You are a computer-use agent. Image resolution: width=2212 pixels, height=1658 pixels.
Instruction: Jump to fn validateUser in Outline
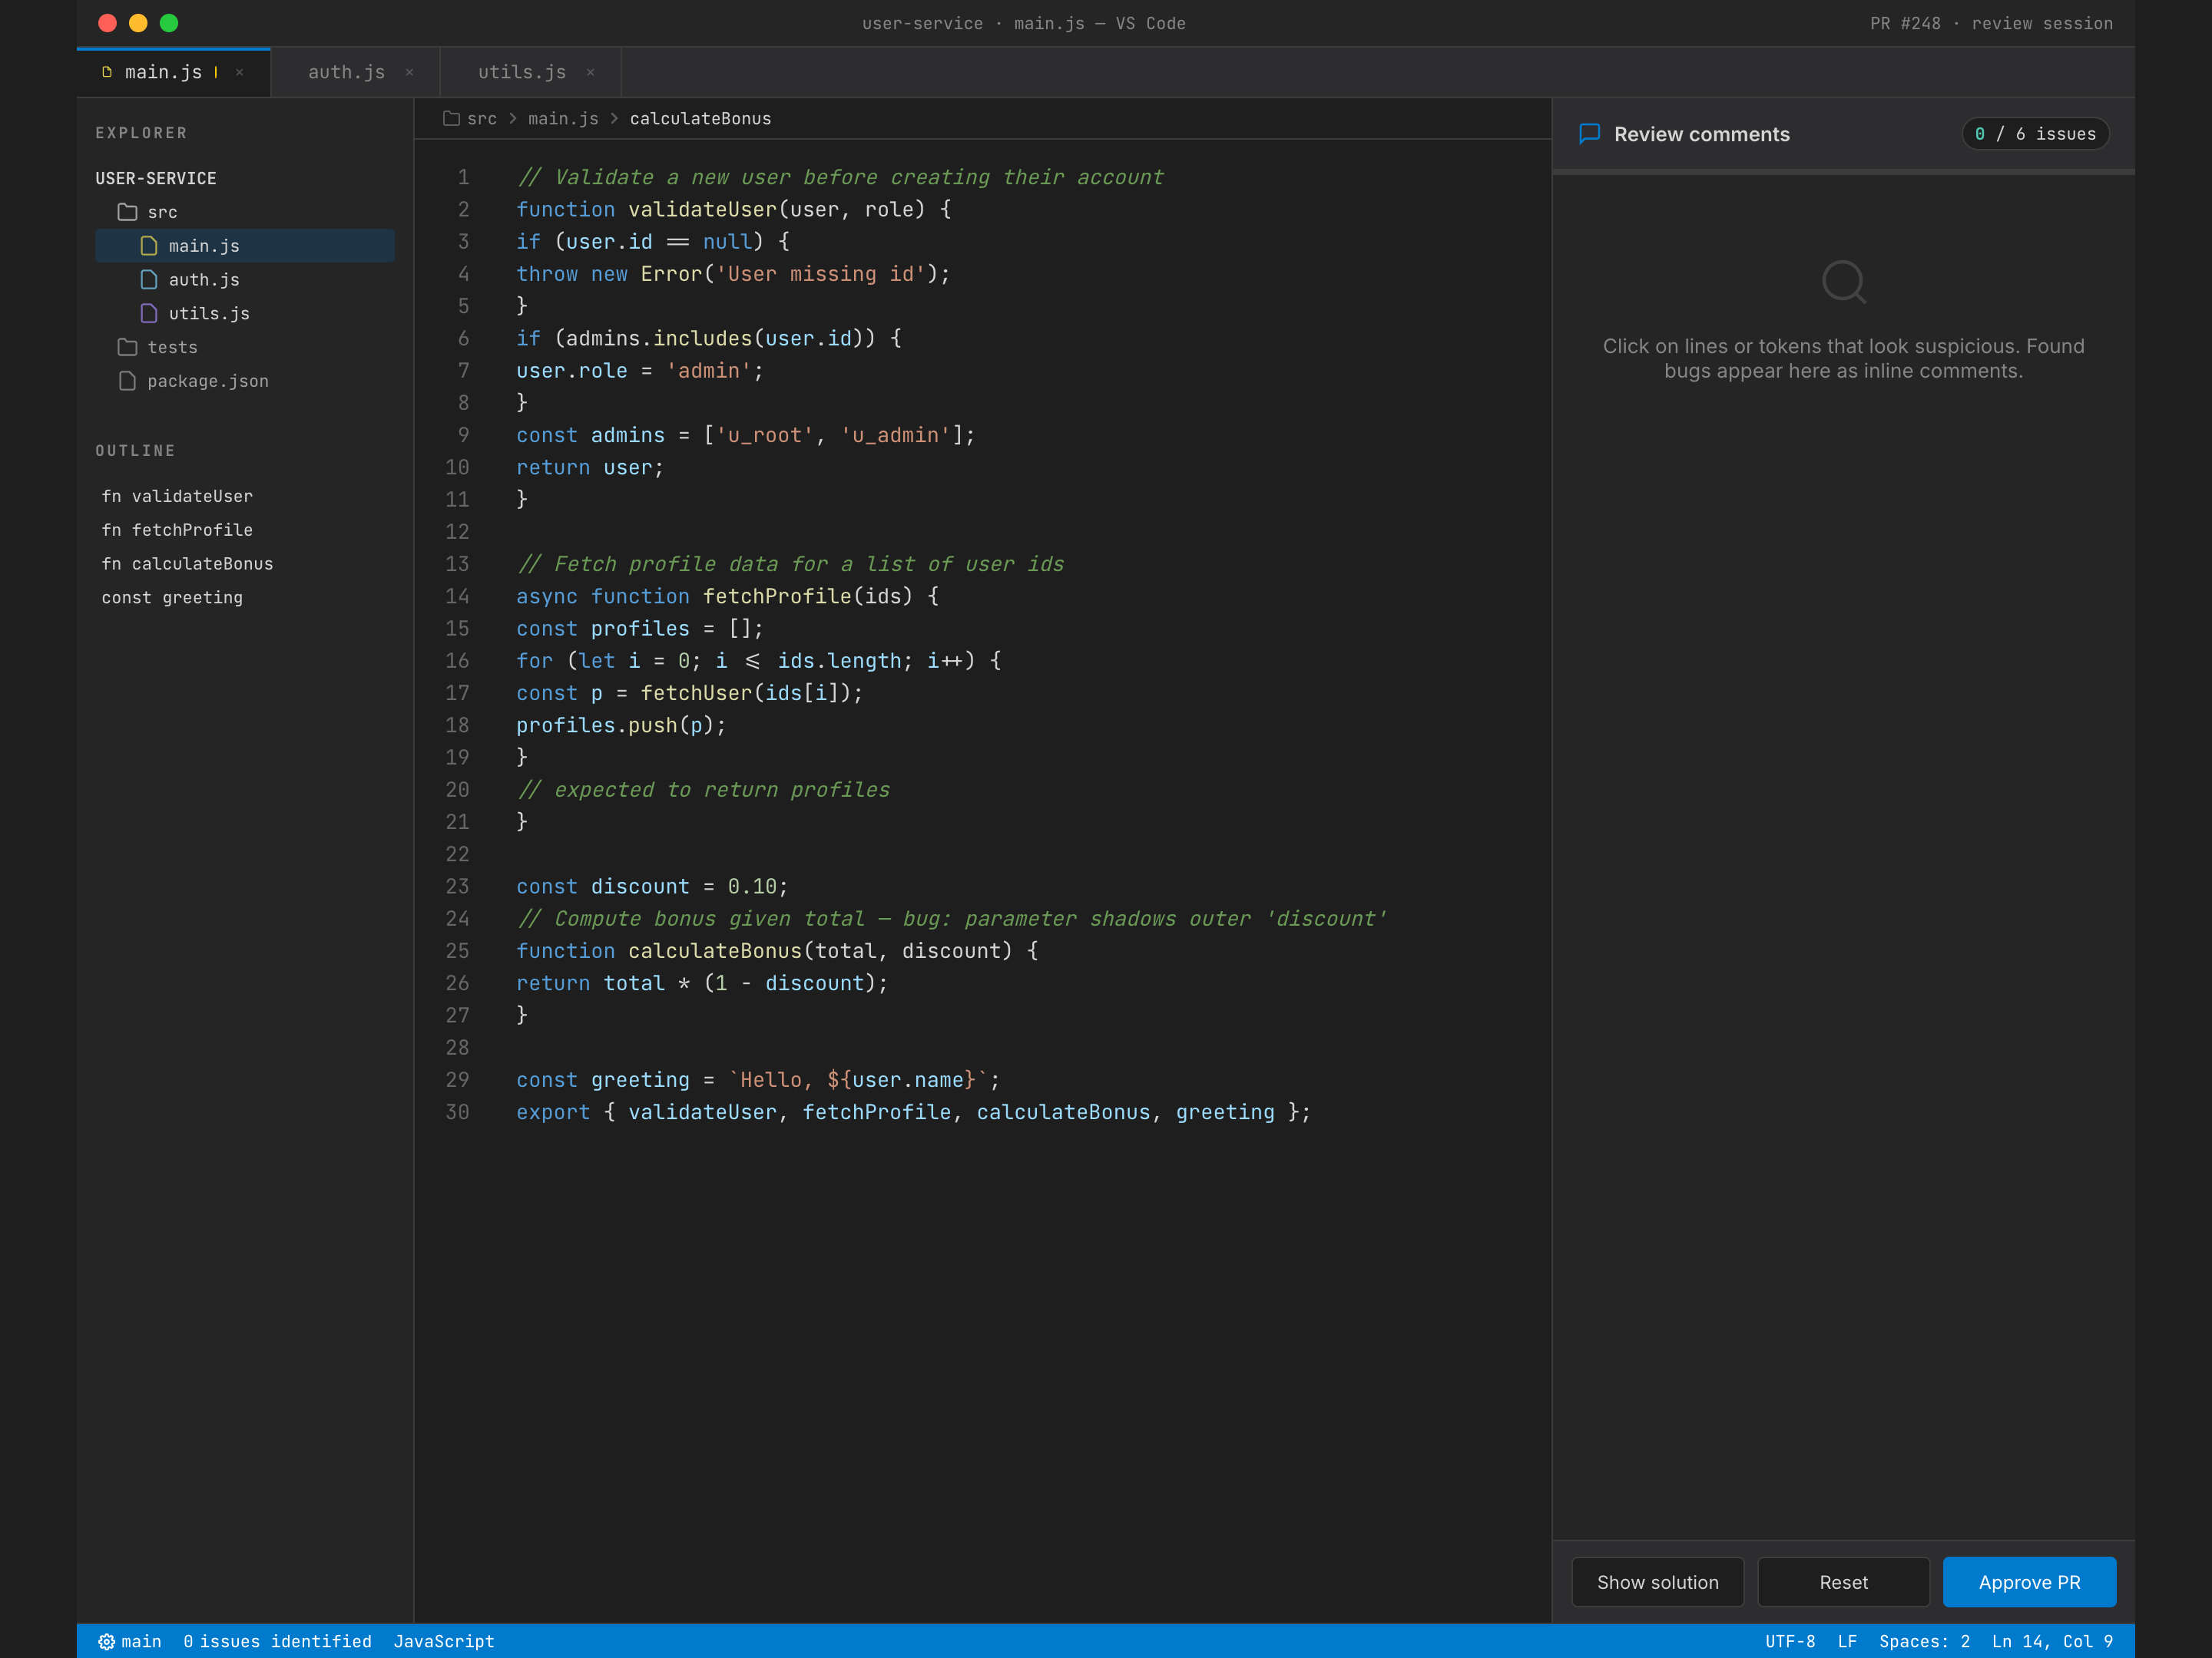click(x=177, y=496)
